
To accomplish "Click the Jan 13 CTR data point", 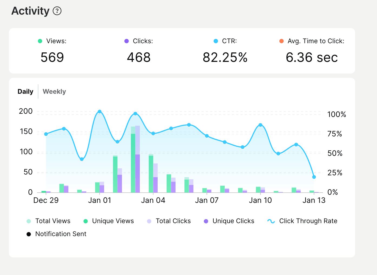I will (314, 177).
